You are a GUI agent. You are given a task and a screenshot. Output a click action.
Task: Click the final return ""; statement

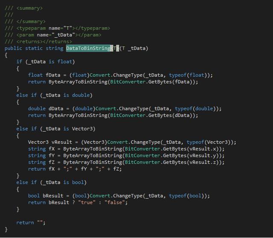tap(31, 223)
